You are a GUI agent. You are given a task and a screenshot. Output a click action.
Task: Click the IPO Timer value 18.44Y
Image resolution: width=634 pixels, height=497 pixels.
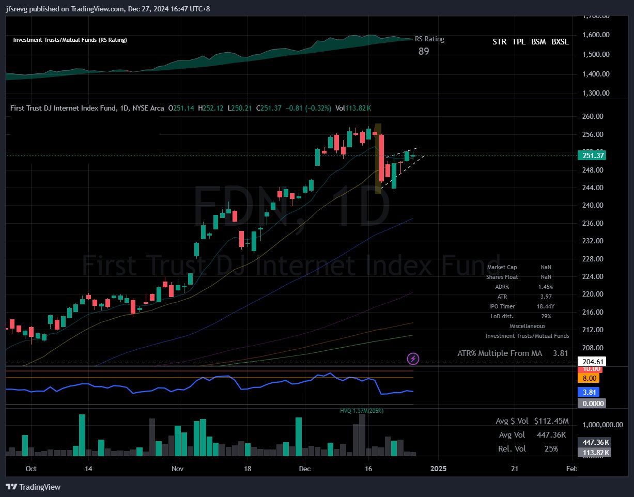[546, 306]
